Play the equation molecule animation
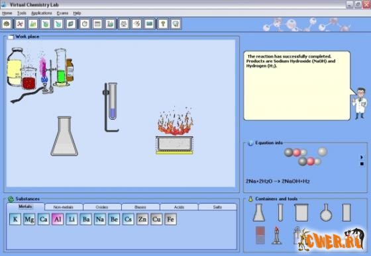Image resolution: width=371 pixels, height=256 pixels. [x=362, y=157]
